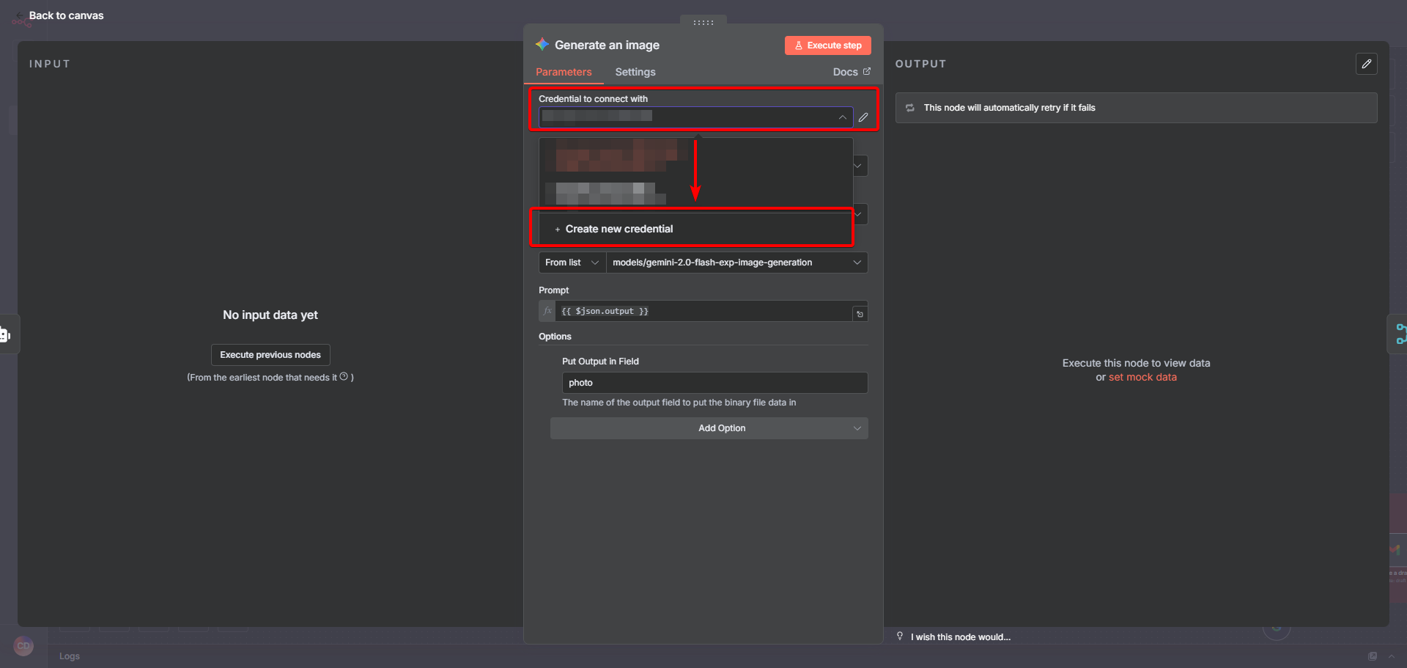
Task: Click the expand icon on Prompt field
Action: point(860,314)
